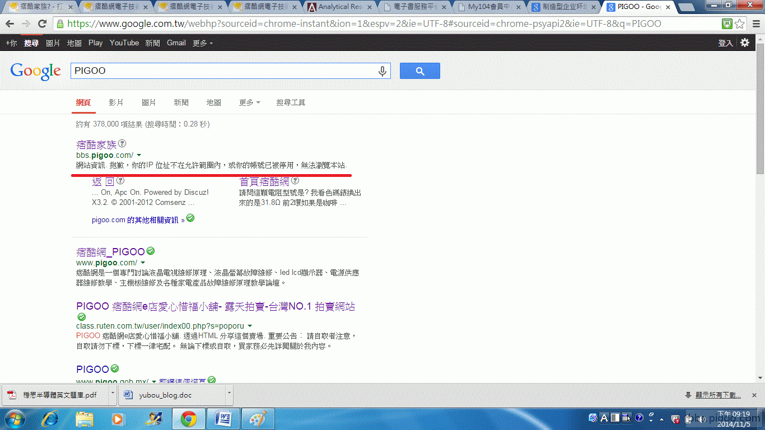This screenshot has width=765, height=430.
Task: Switch to the My104會員中 browser tab
Action: pyautogui.click(x=489, y=7)
